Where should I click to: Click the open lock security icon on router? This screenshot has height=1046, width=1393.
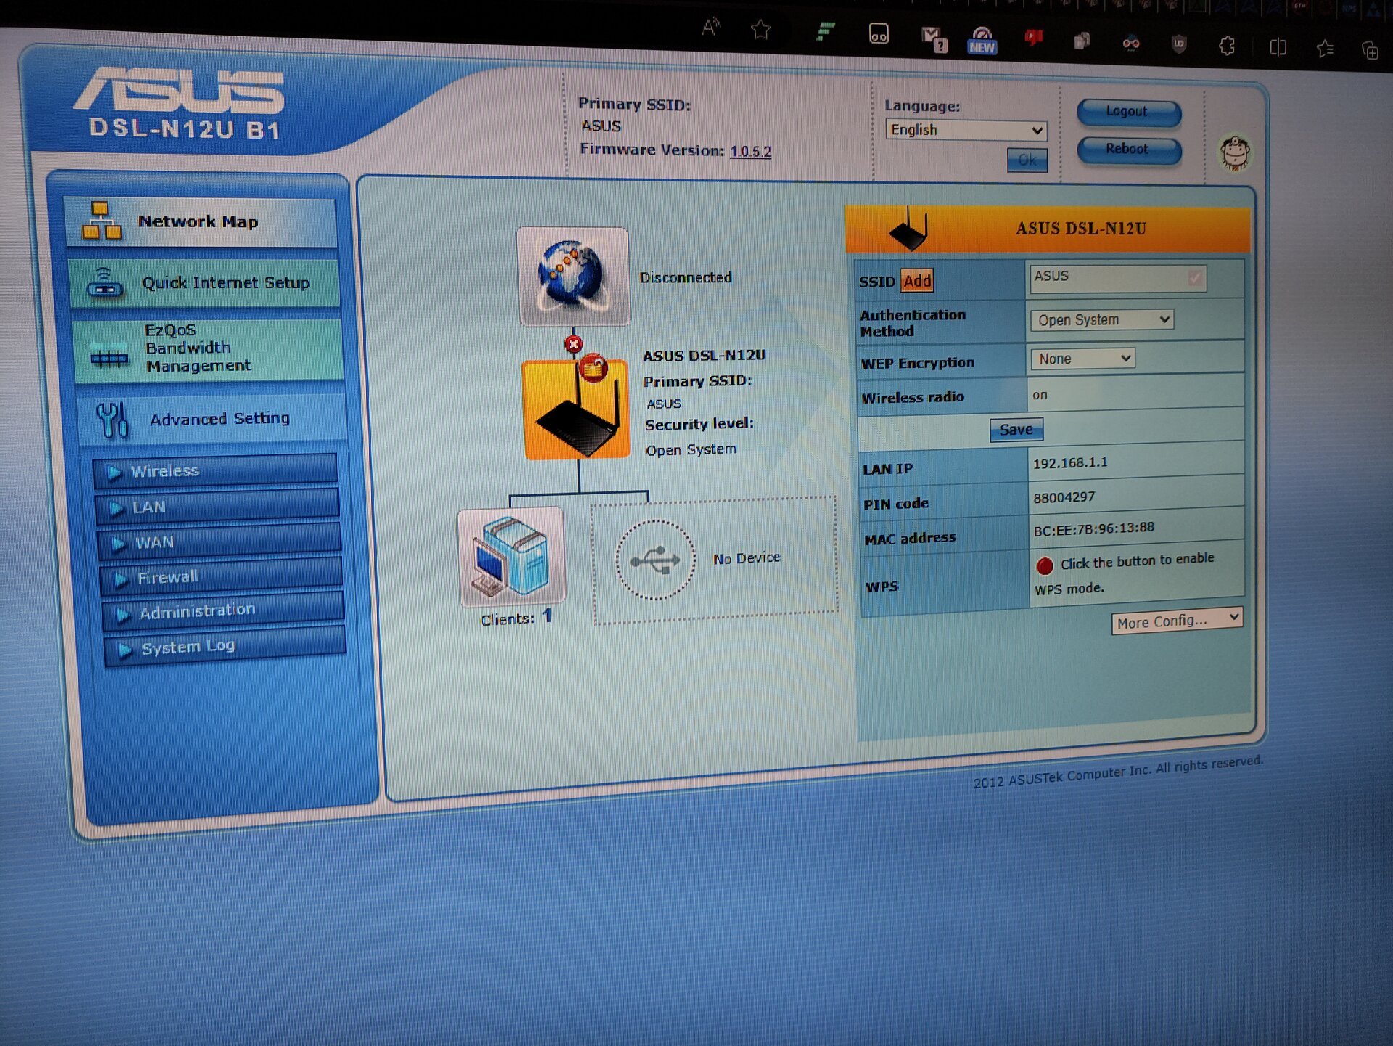pos(593,369)
